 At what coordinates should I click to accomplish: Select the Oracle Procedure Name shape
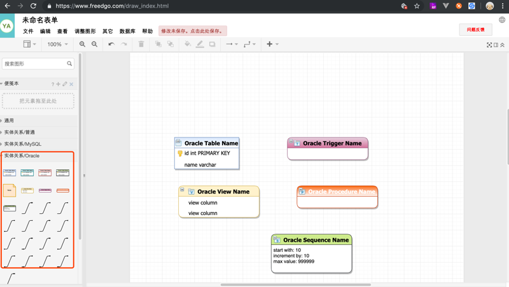point(337,197)
